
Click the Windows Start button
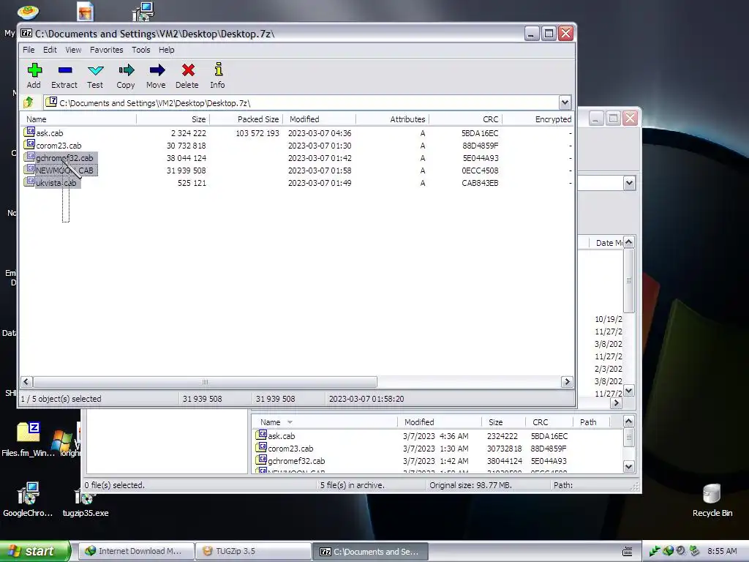tap(35, 551)
